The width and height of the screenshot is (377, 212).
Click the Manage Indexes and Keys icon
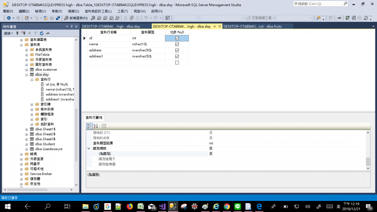(354, 18)
